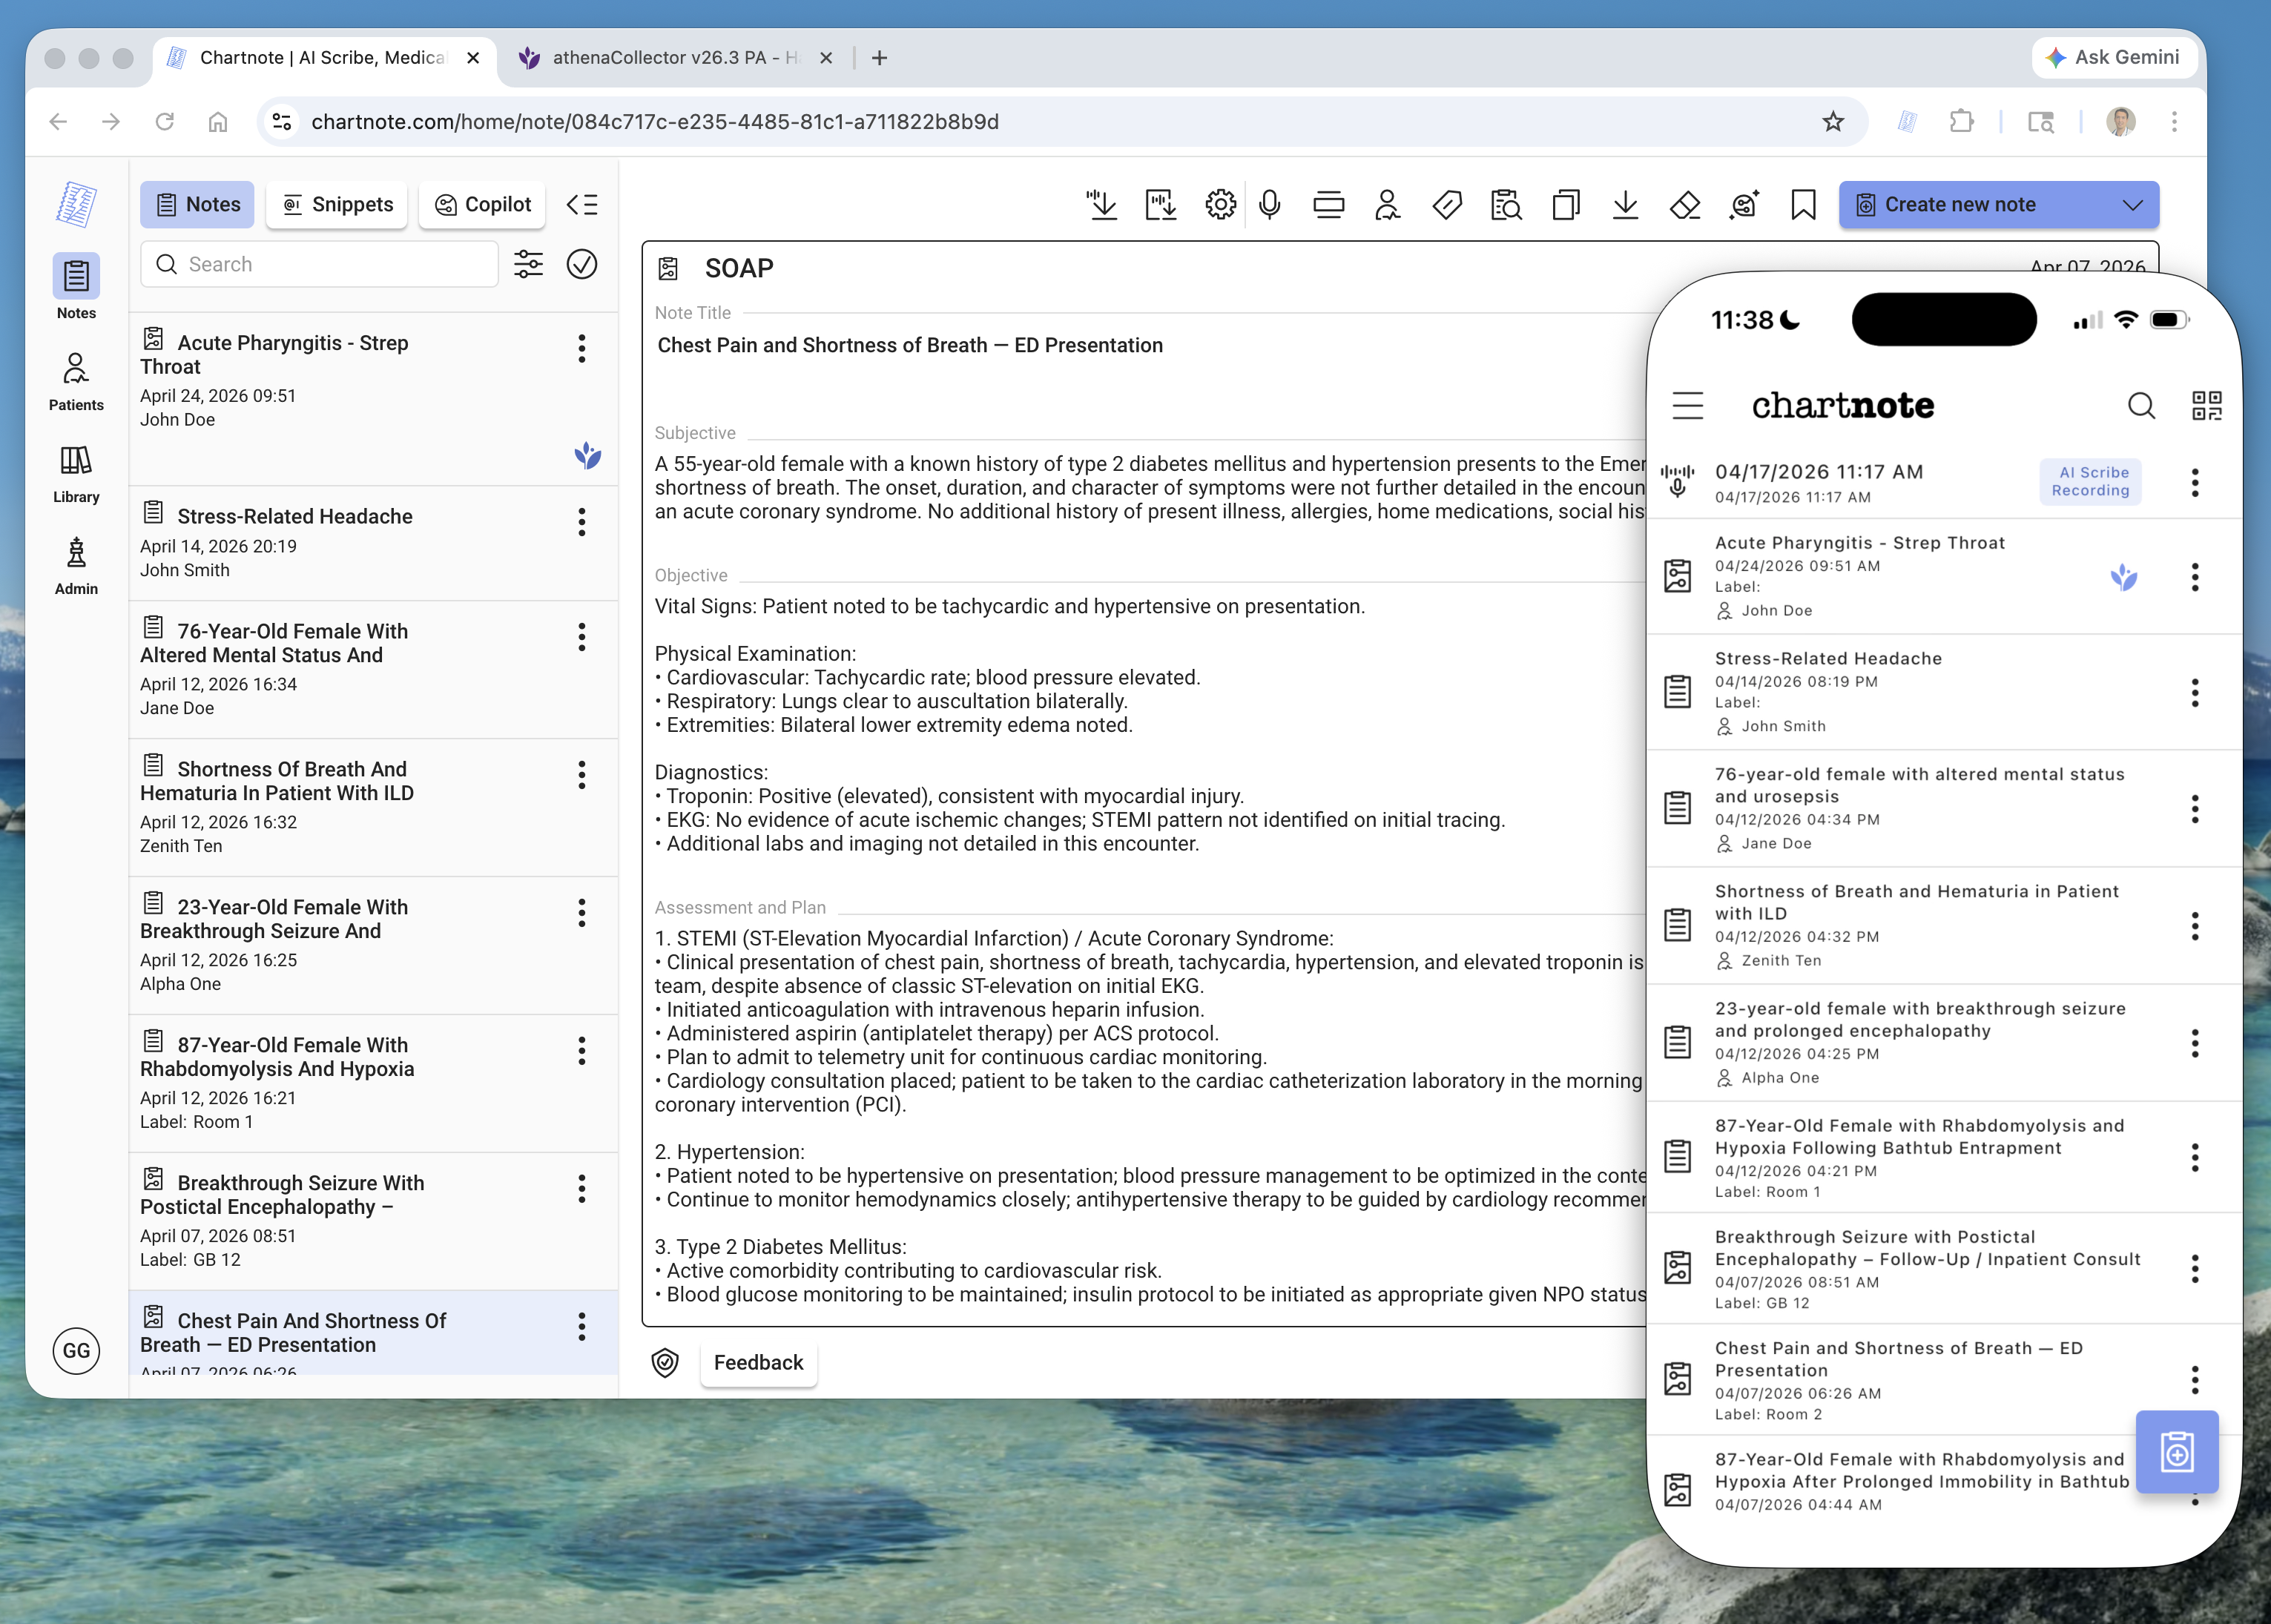Collapse the notes list panel
2271x1624 pixels.
tap(582, 205)
